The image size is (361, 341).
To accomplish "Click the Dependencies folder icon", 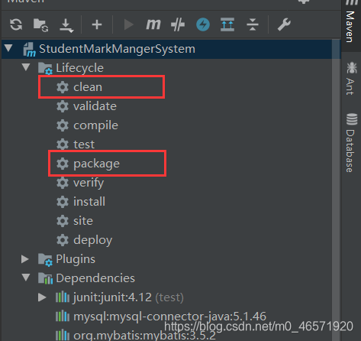I will 45,278.
